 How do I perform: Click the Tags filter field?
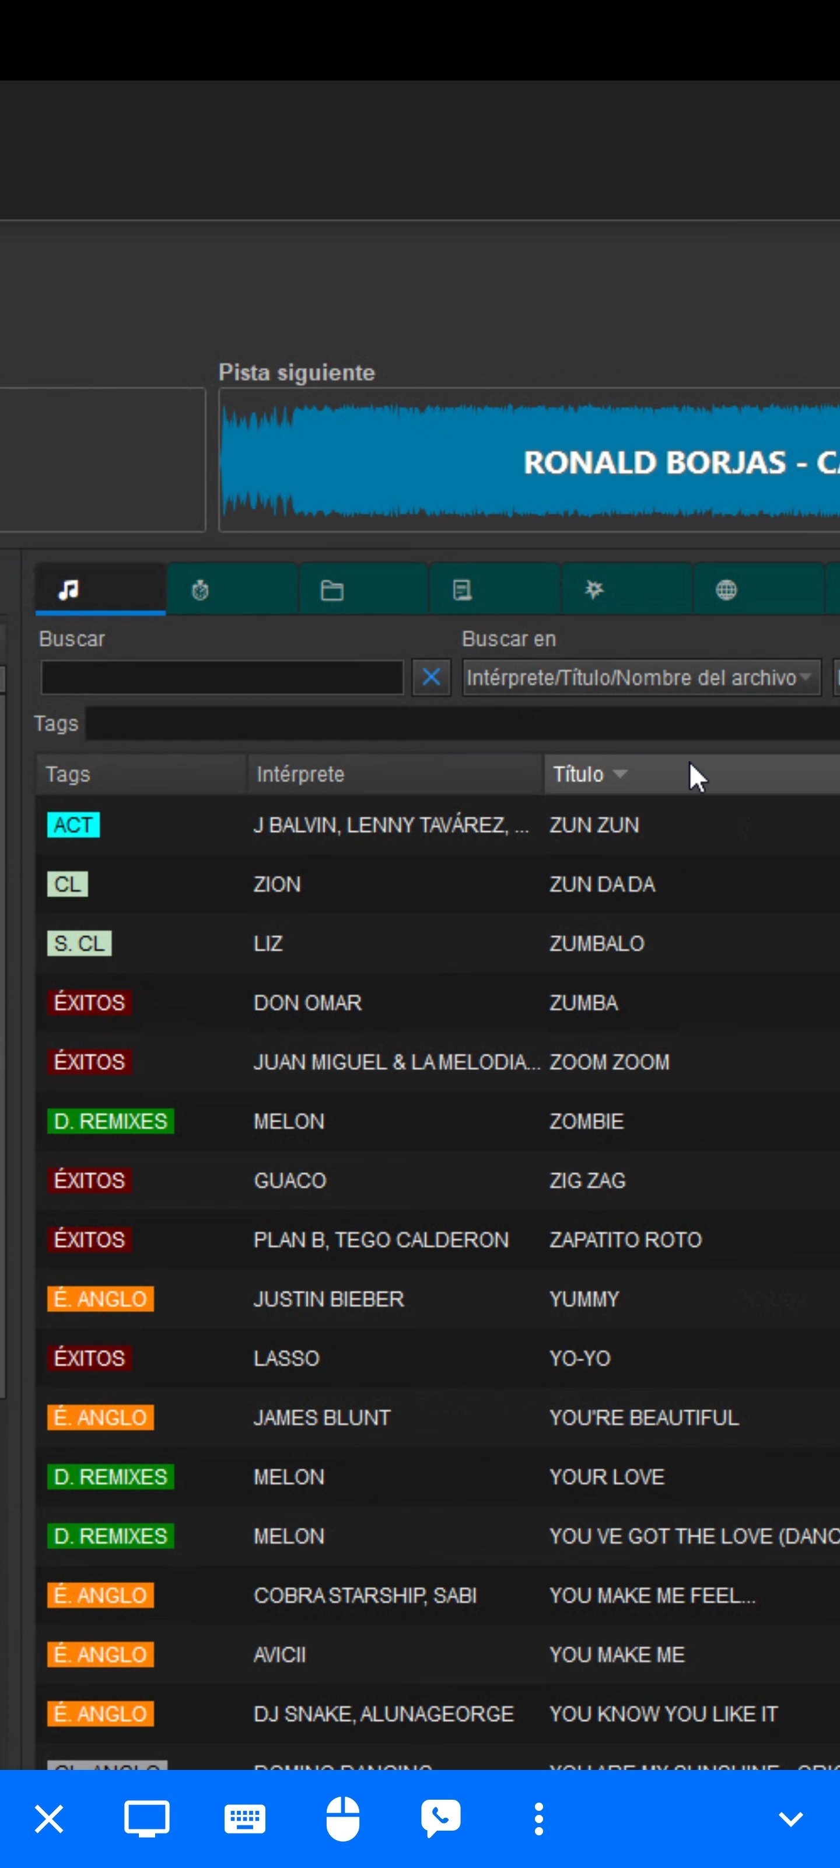point(463,724)
